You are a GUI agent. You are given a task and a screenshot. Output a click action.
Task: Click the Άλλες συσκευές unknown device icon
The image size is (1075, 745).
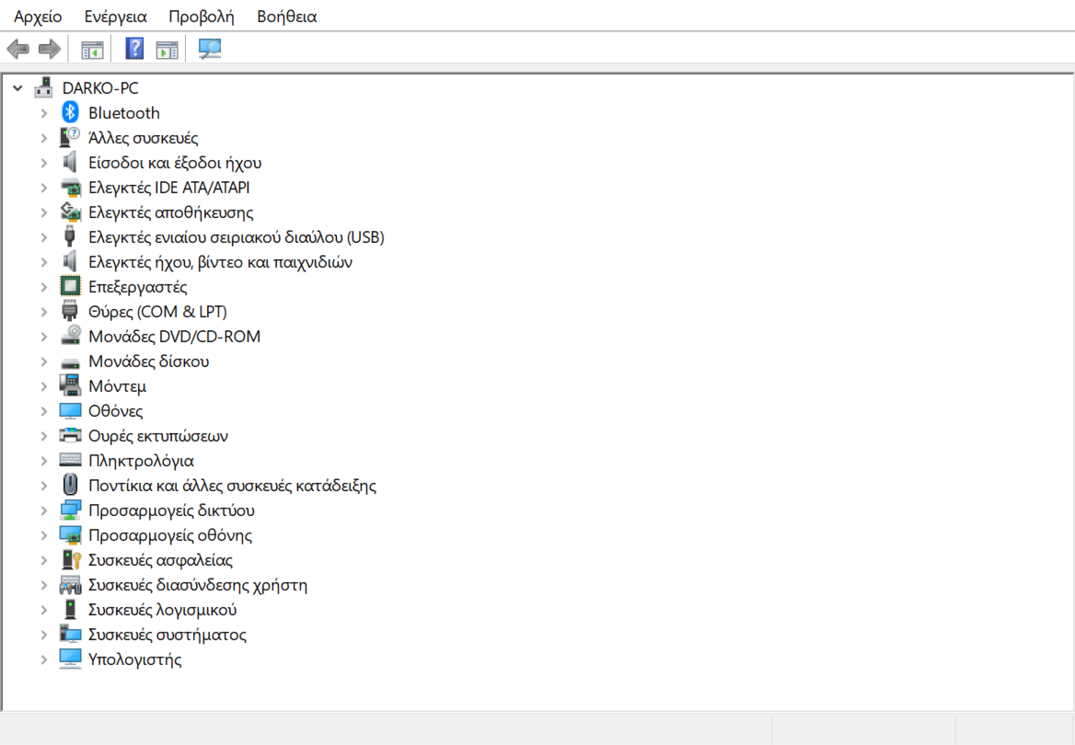tap(70, 137)
